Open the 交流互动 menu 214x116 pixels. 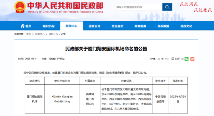[x=117, y=26]
